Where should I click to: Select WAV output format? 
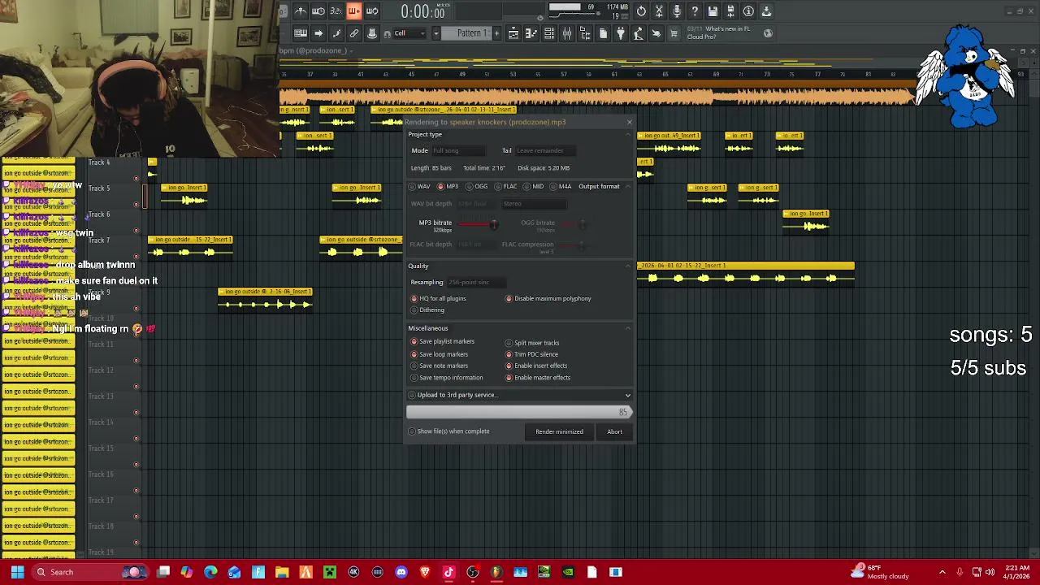(420, 186)
